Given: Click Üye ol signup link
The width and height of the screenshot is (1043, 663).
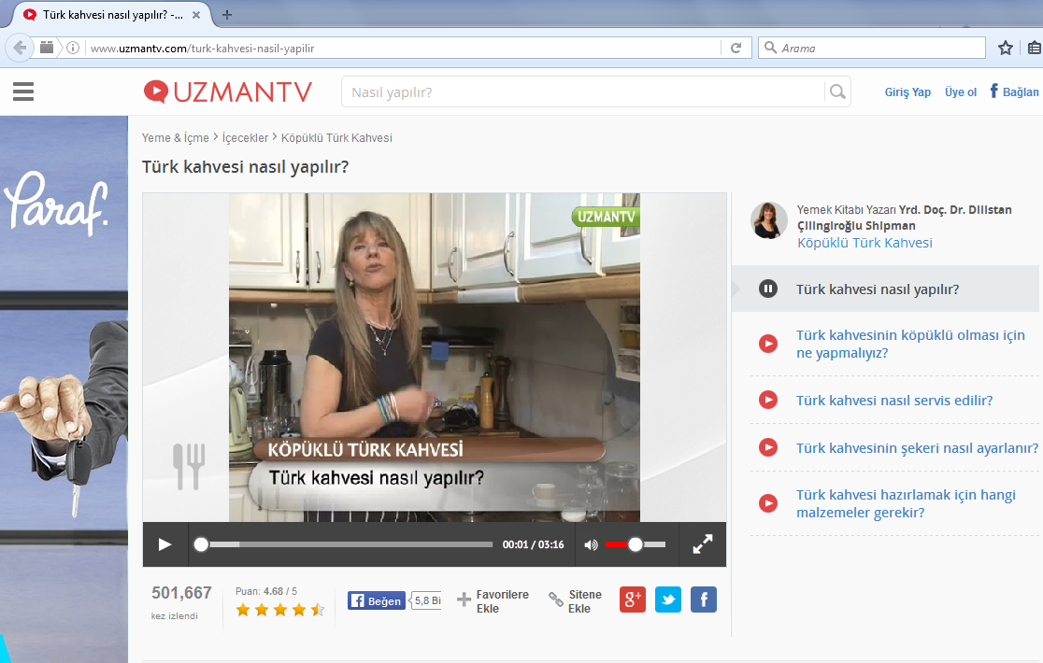Looking at the screenshot, I should 961,92.
